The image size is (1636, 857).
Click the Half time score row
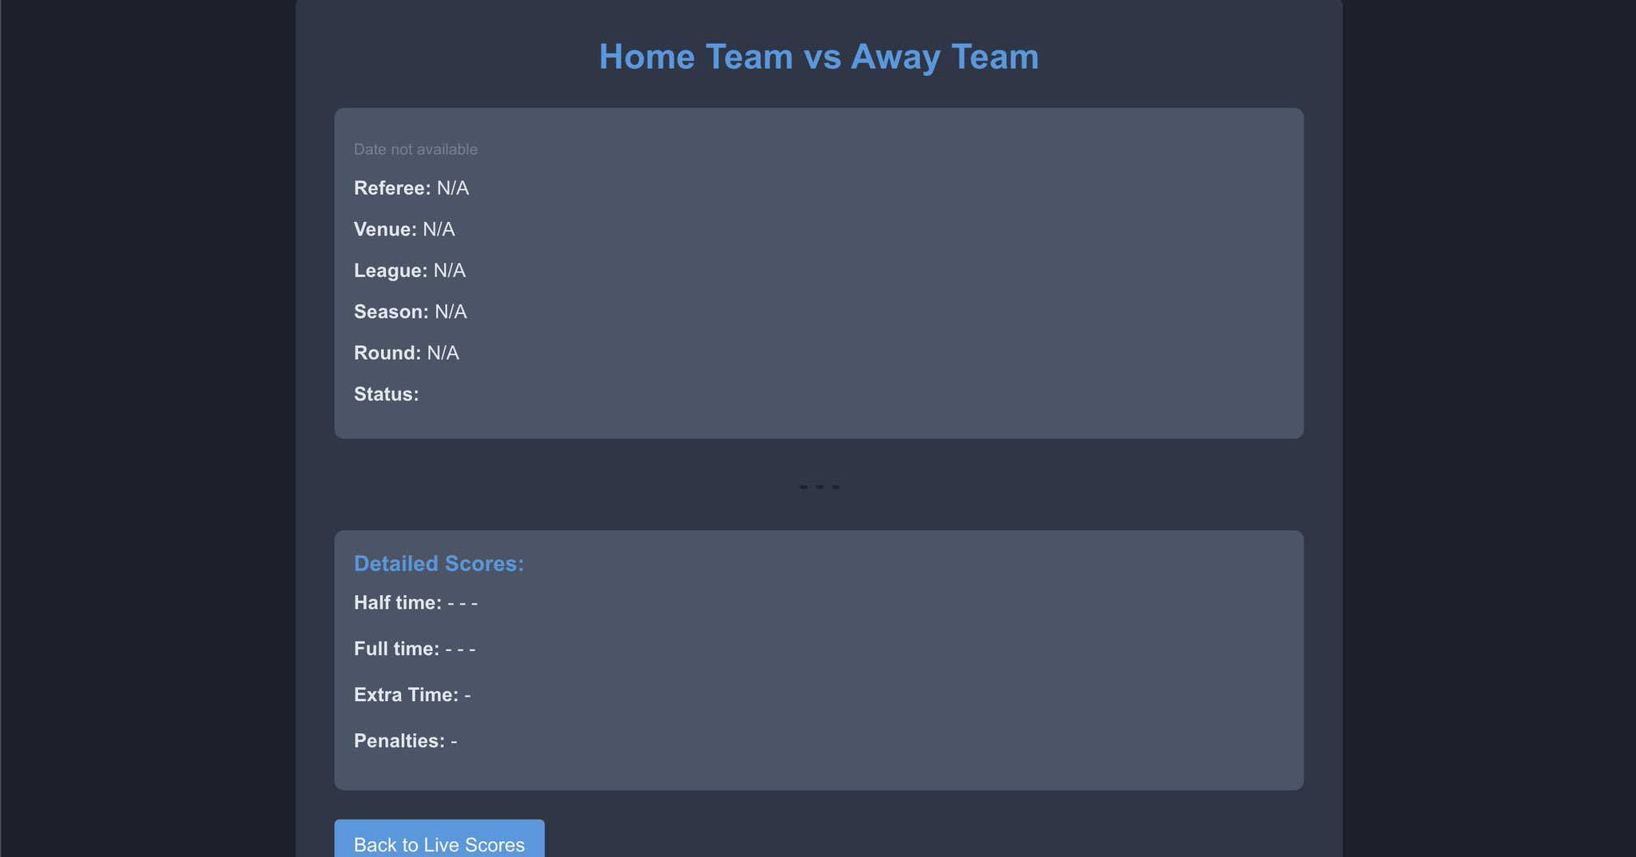tap(415, 603)
